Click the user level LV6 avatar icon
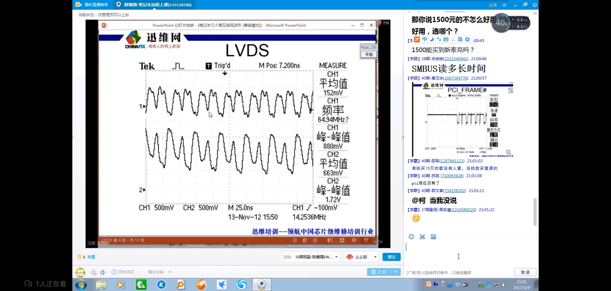This screenshot has height=291, width=611. [80, 272]
